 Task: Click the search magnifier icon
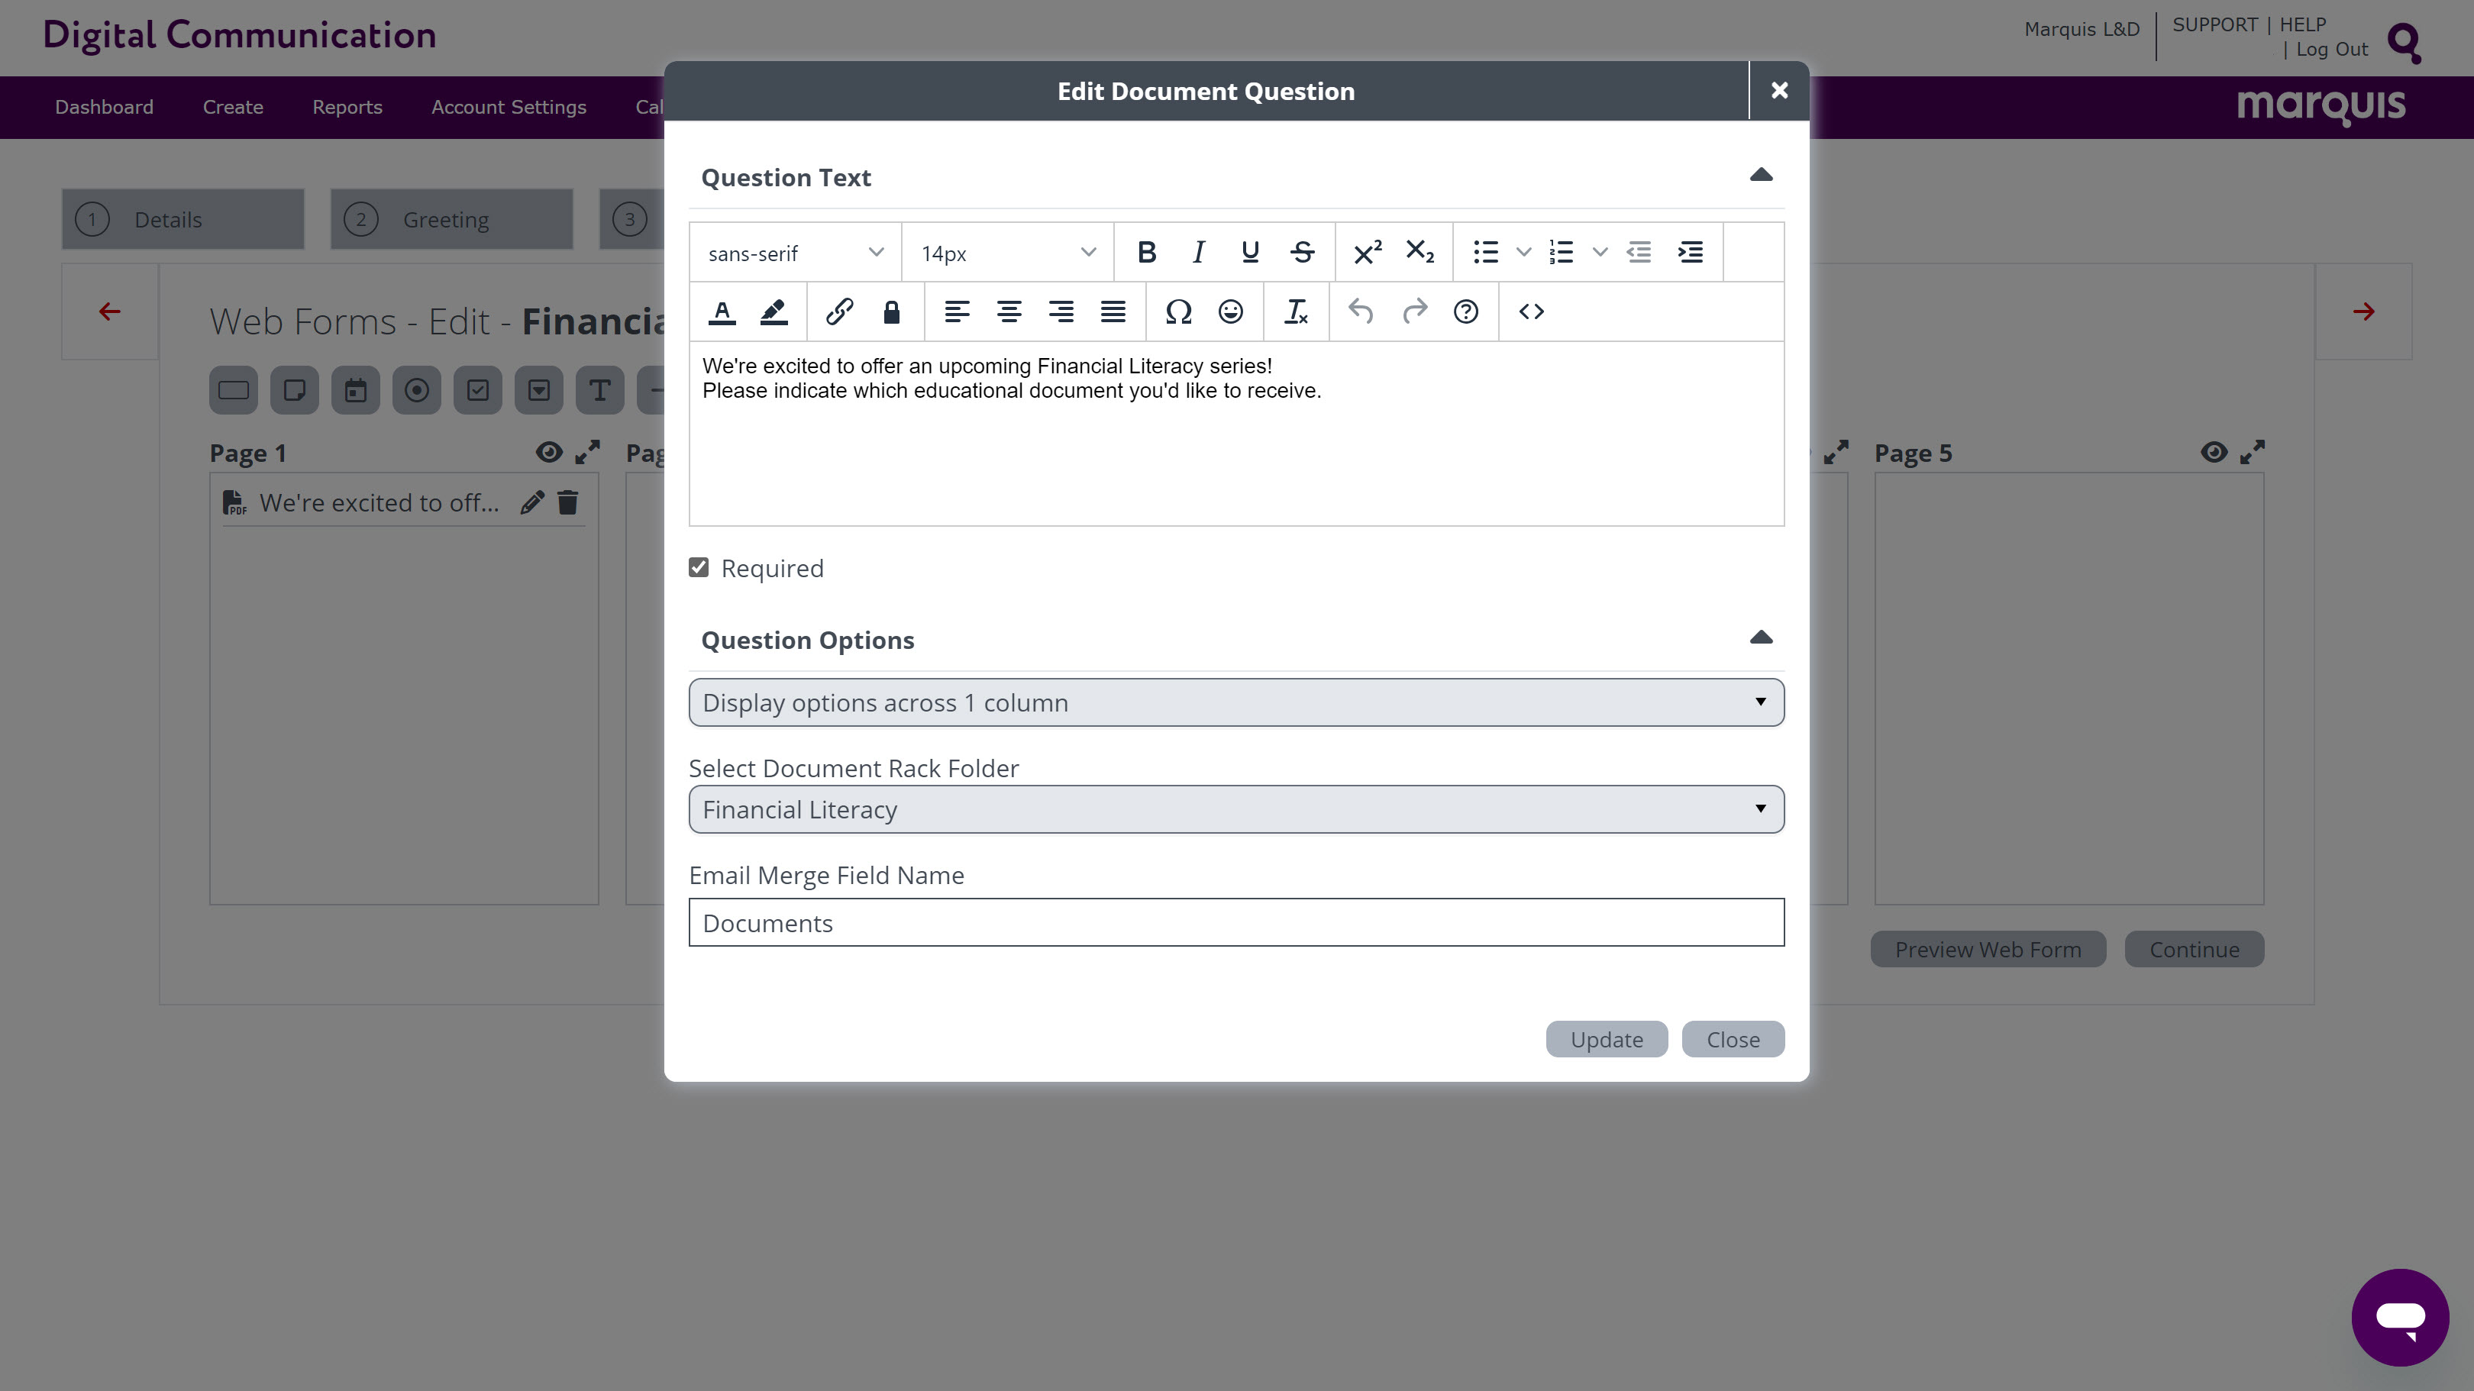coord(2405,44)
